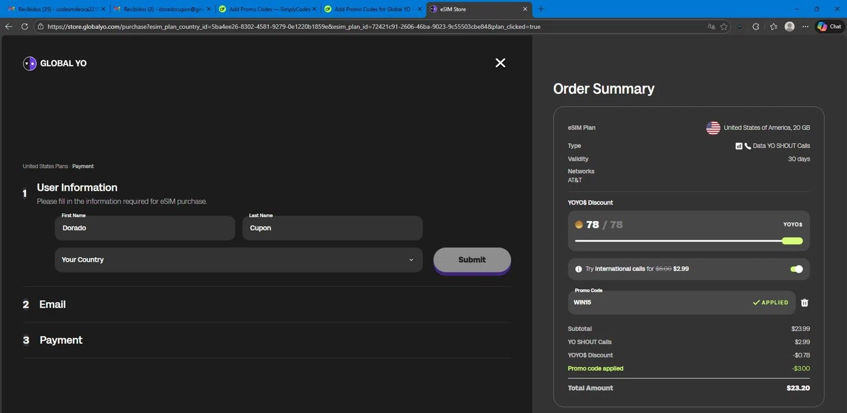Viewport: 847px width, 413px height.
Task: Expand the Your Country dropdown
Action: (x=238, y=260)
